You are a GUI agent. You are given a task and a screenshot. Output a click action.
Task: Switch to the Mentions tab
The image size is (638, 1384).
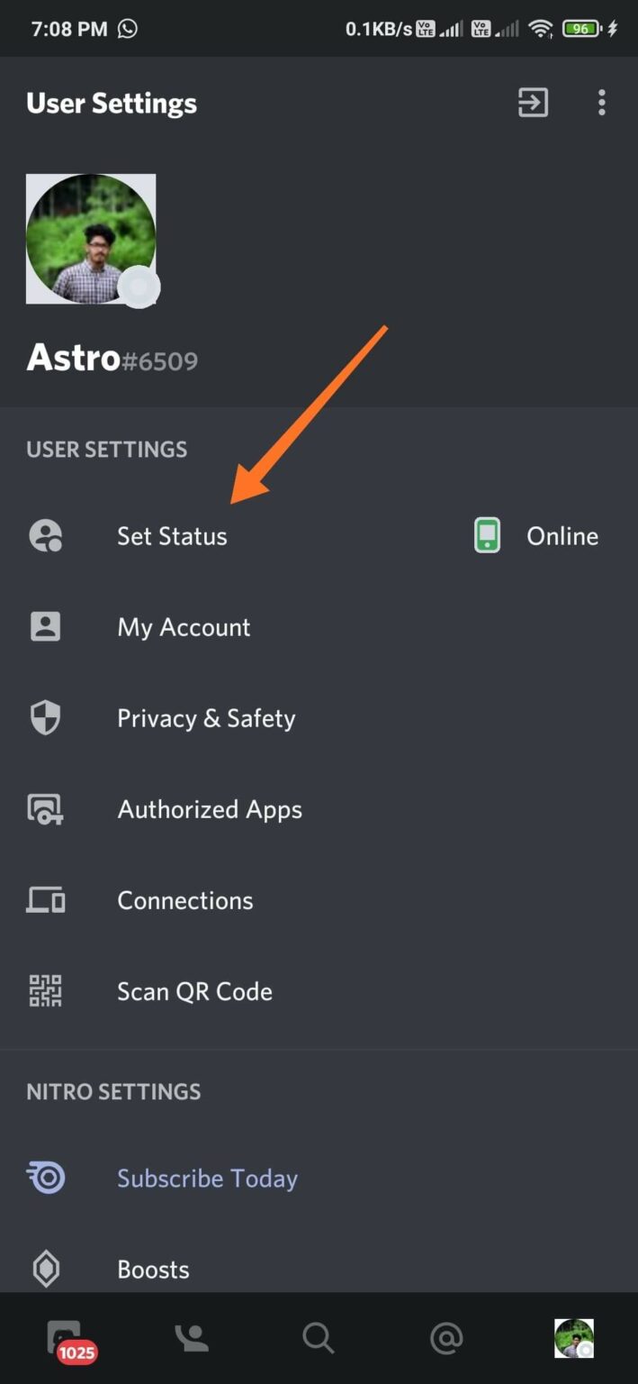coord(446,1338)
